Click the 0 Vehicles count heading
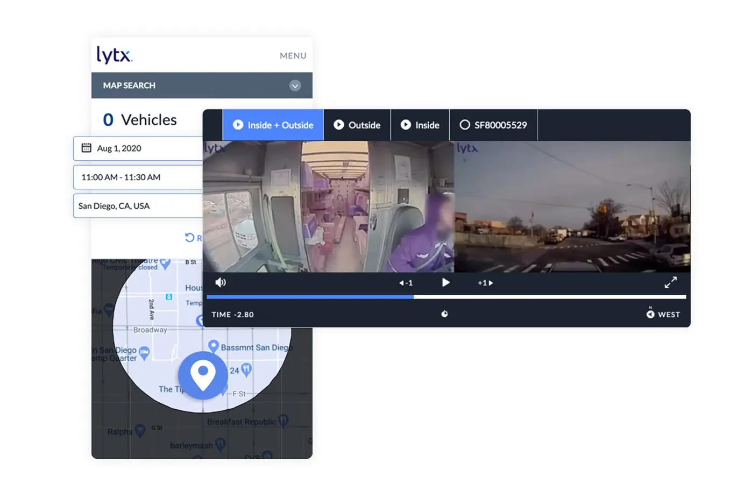This screenshot has width=751, height=484. tap(140, 119)
